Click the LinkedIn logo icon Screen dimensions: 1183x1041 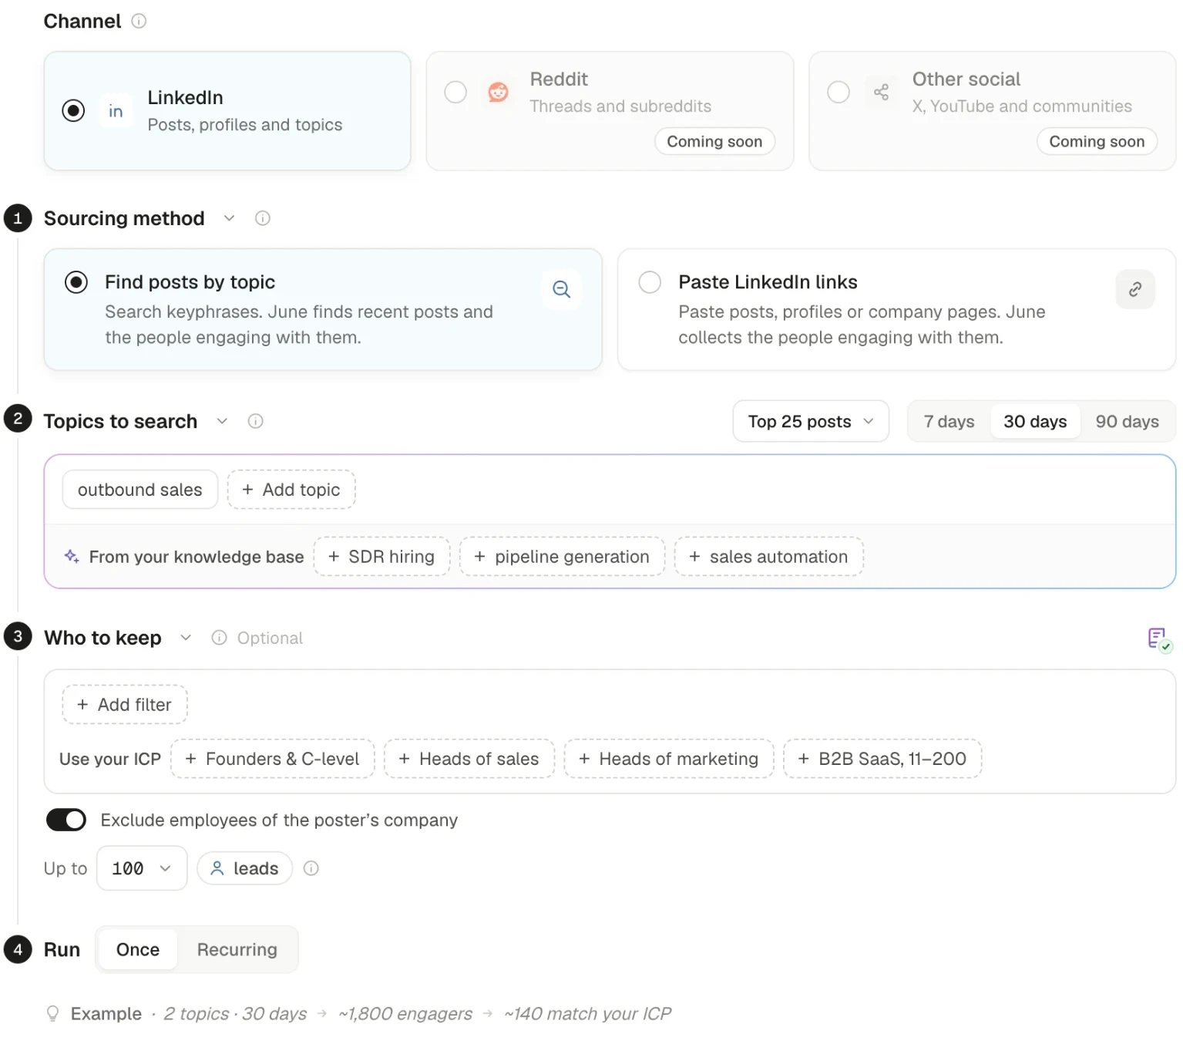coord(116,111)
